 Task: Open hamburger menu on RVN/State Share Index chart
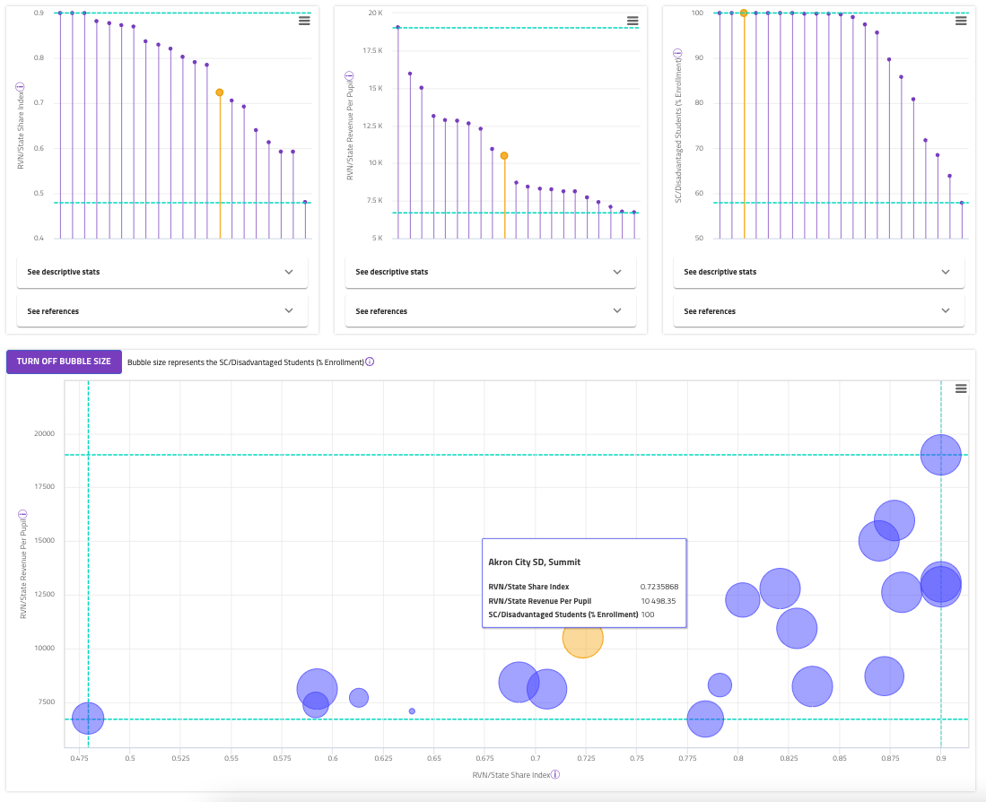click(x=304, y=21)
